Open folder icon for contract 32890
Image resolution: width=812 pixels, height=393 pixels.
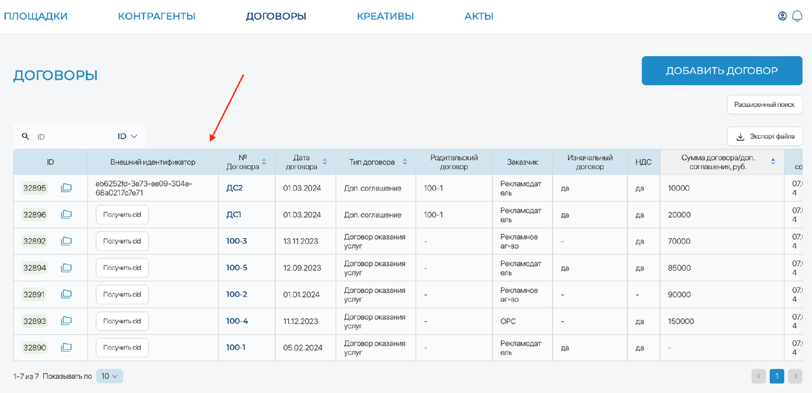coord(66,348)
